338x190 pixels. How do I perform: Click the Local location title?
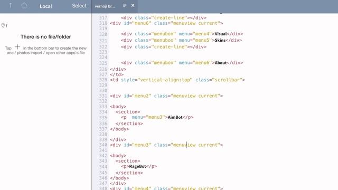(x=46, y=6)
